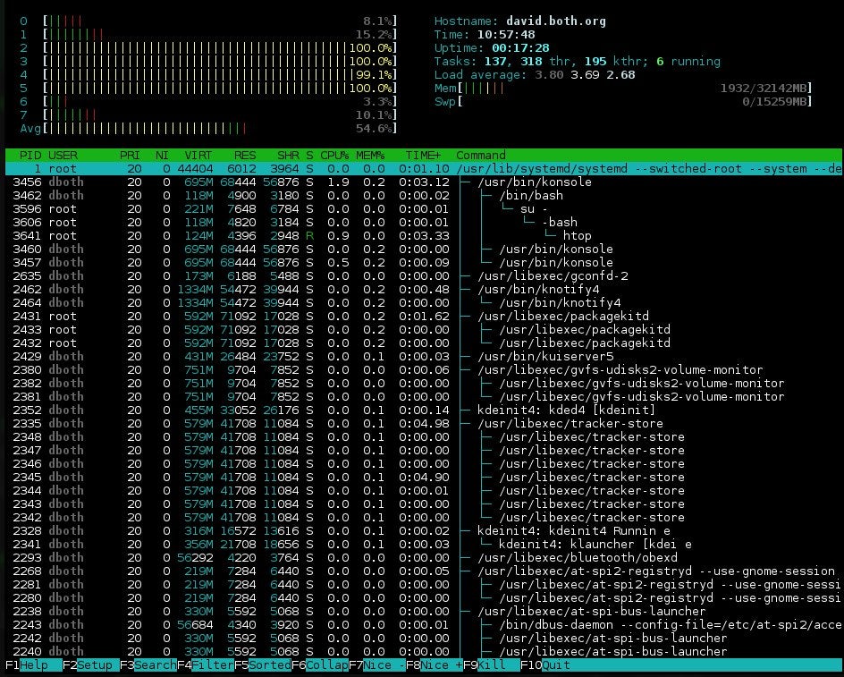Open the Sorted column chooser

click(x=264, y=665)
